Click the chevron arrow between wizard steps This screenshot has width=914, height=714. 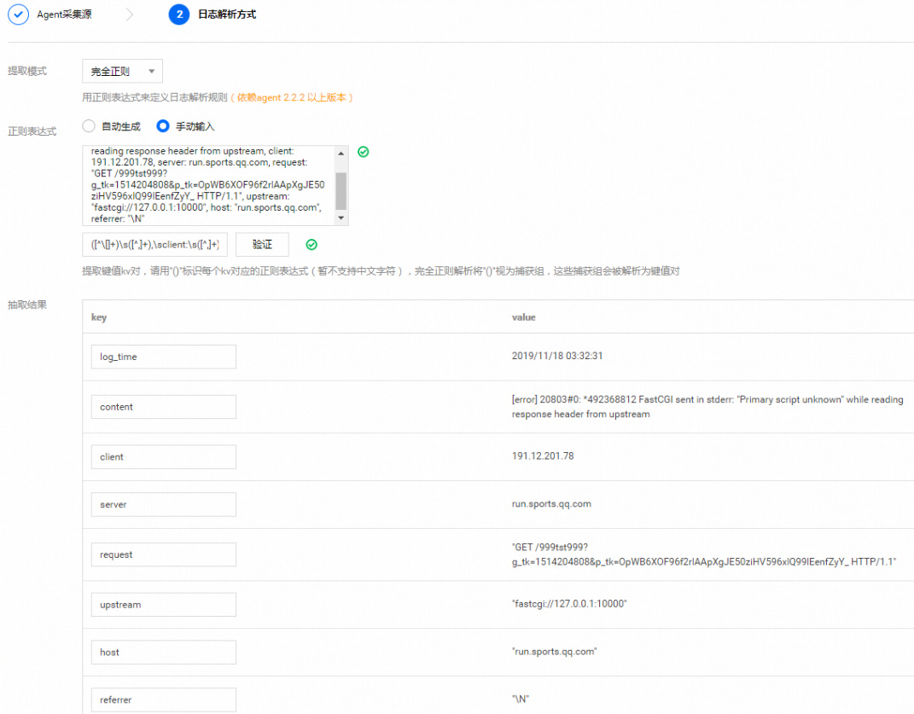(130, 15)
